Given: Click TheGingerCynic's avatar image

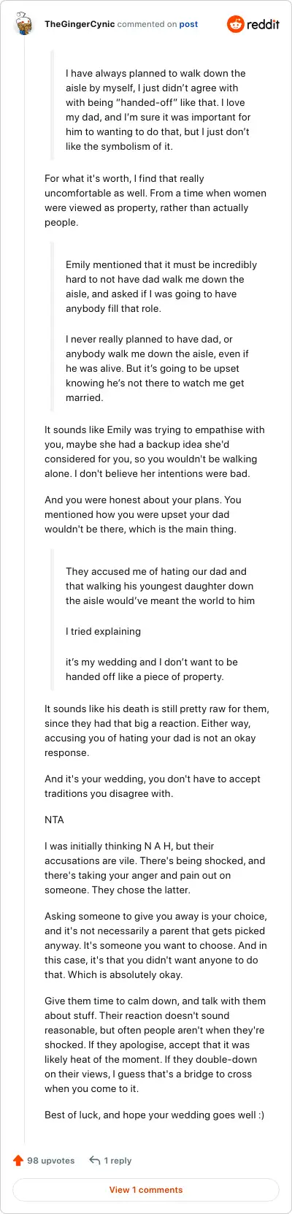Looking at the screenshot, I should (24, 23).
